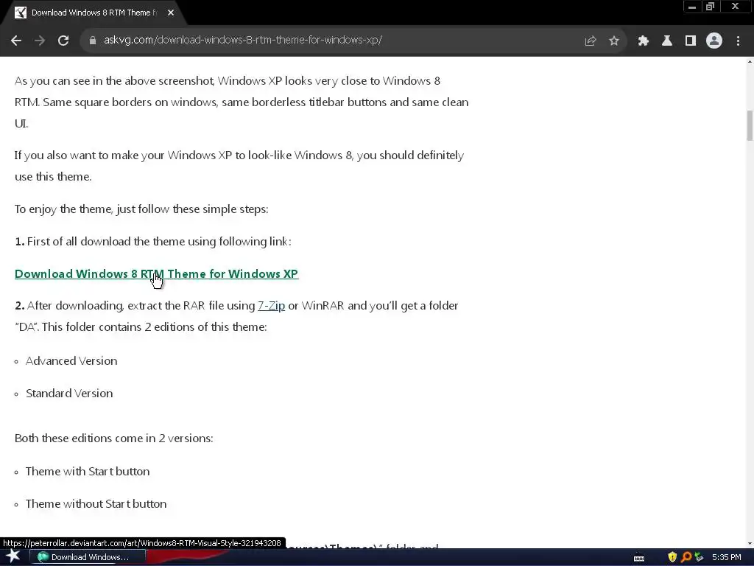Click the browser forward arrow
754x566 pixels.
pos(40,41)
